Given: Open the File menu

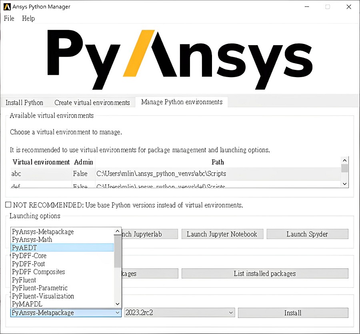Looking at the screenshot, I should tap(9, 18).
